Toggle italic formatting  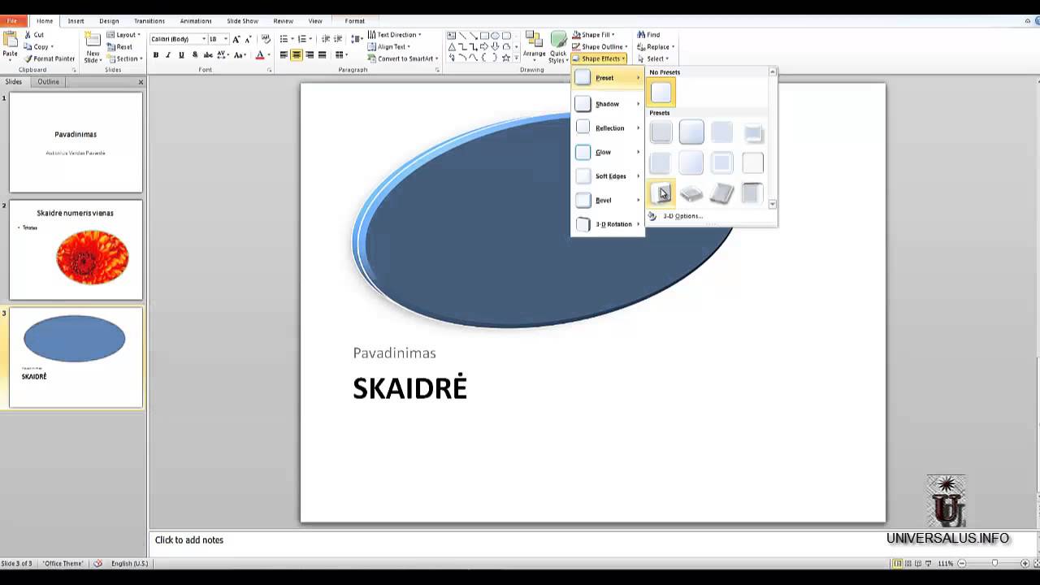[168, 55]
